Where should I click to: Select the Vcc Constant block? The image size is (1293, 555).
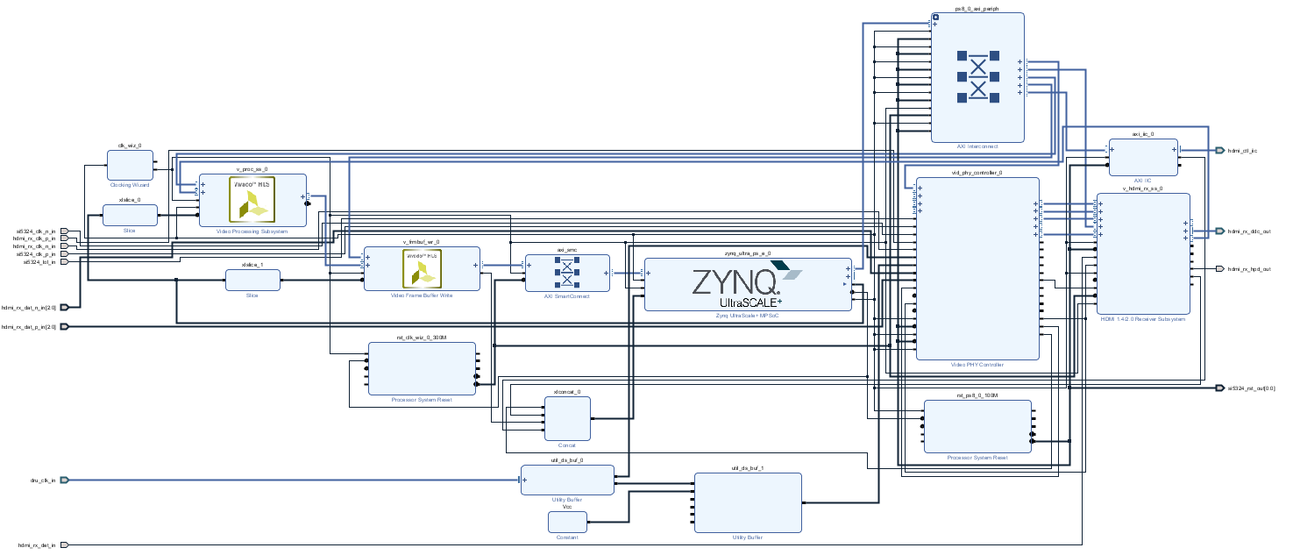pos(567,522)
